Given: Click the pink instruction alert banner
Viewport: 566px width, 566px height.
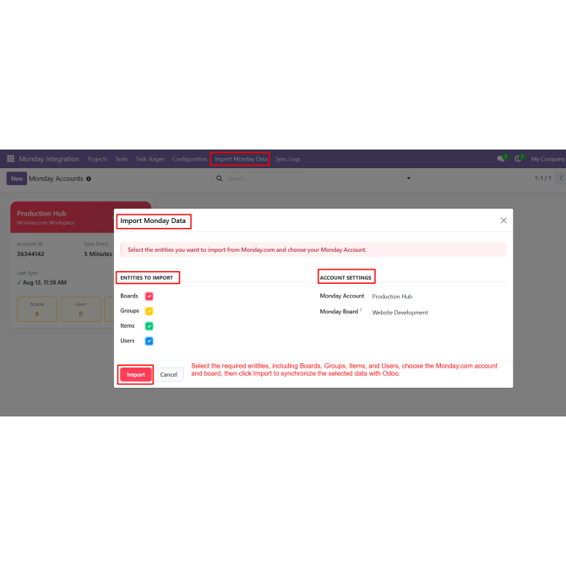Looking at the screenshot, I should 313,250.
